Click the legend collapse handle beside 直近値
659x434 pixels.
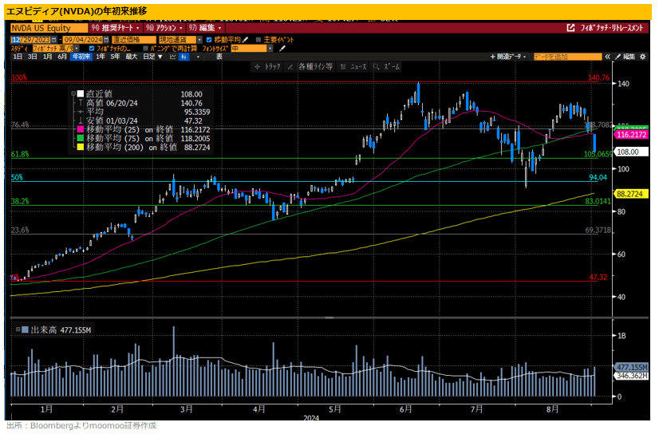[73, 93]
